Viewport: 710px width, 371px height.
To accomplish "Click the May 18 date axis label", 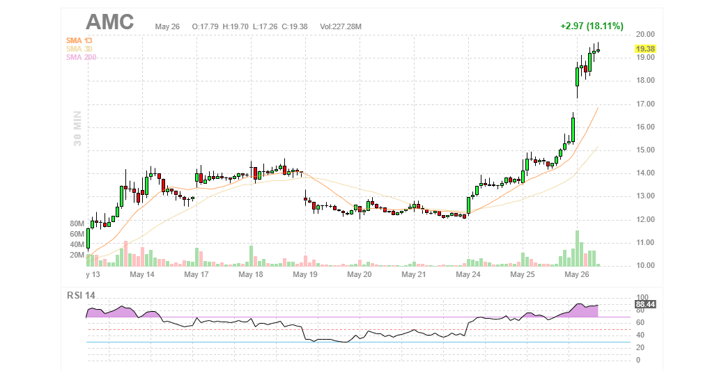I will tap(251, 275).
